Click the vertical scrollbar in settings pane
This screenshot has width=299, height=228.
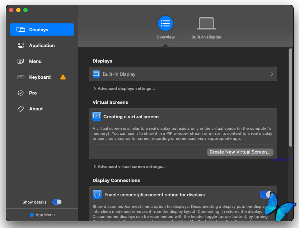[291, 97]
